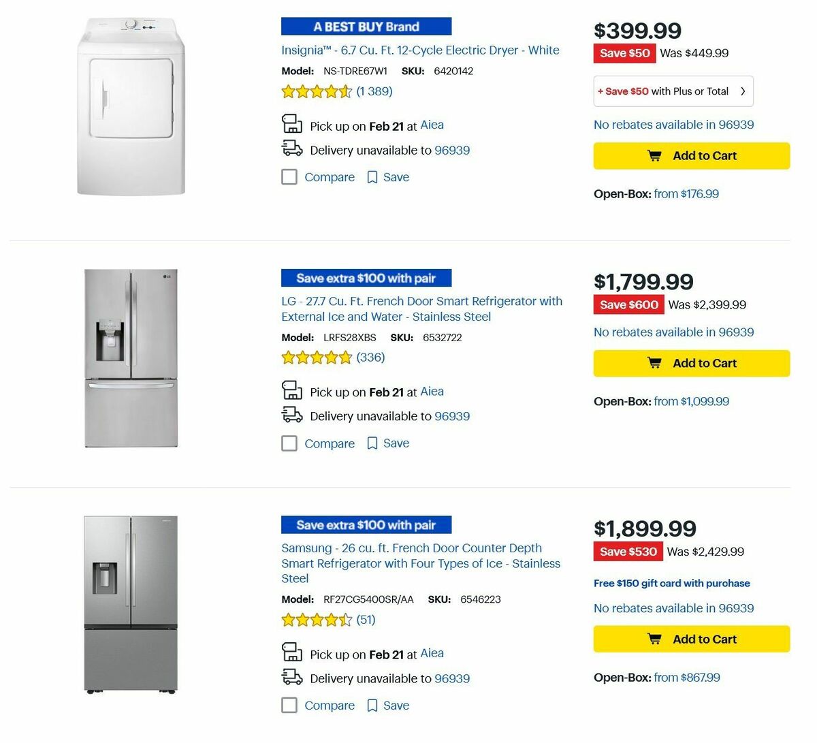Click the star rating for the Insignia dryer

click(x=317, y=91)
